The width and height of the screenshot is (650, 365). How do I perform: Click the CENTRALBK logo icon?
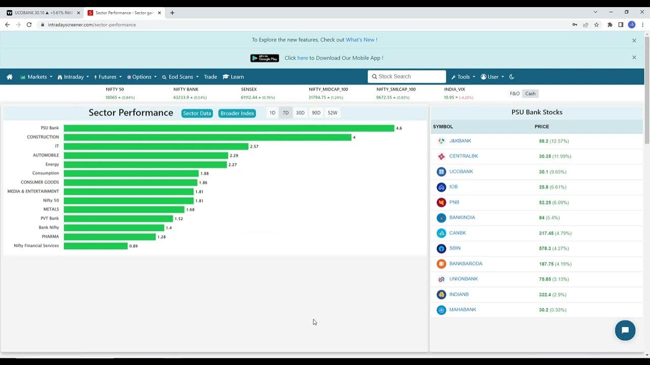(x=441, y=156)
